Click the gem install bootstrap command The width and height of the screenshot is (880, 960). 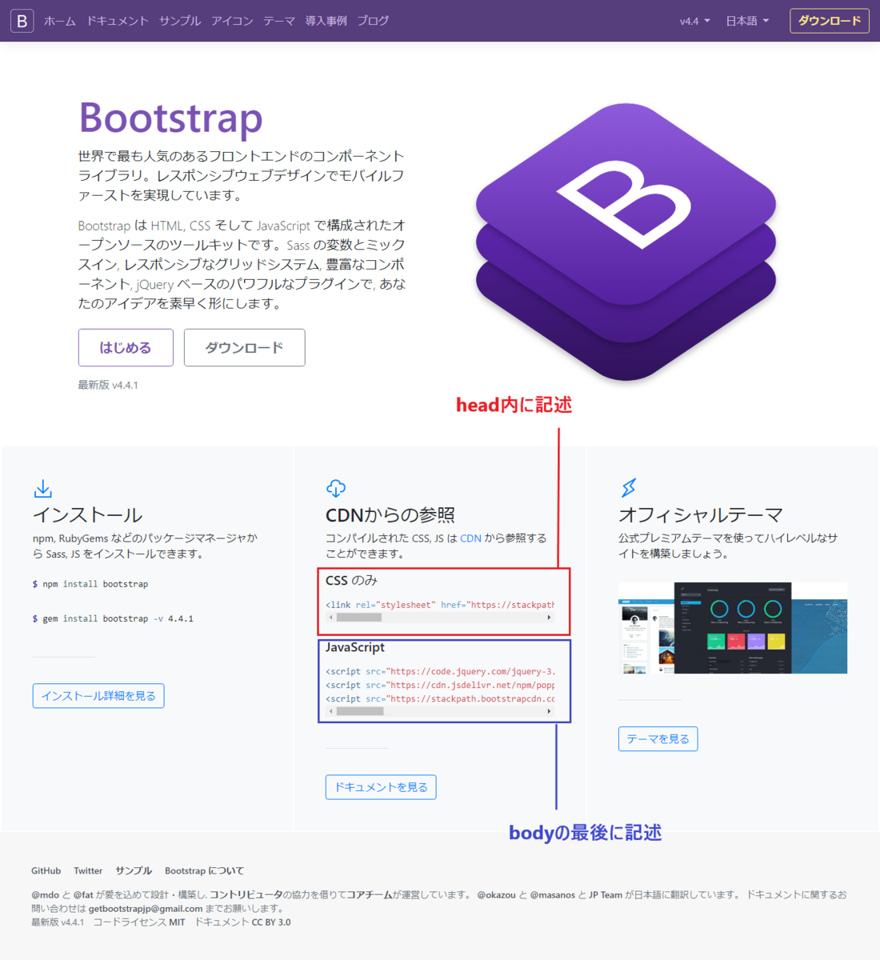113,618
